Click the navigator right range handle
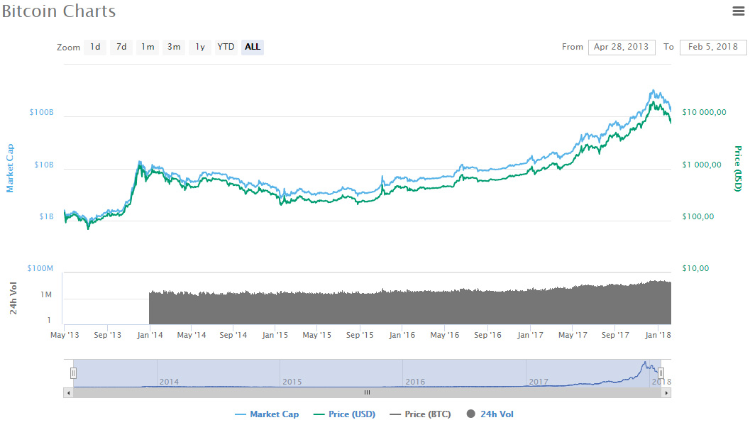This screenshot has height=425, width=750. pyautogui.click(x=661, y=373)
